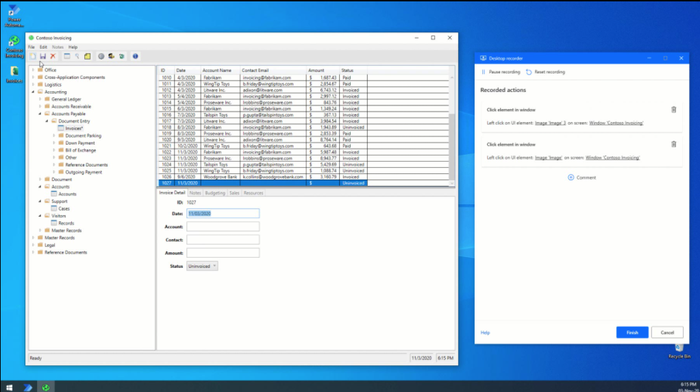This screenshot has height=392, width=700.
Task: Click the yellow sticky note icon
Action: coord(87,56)
